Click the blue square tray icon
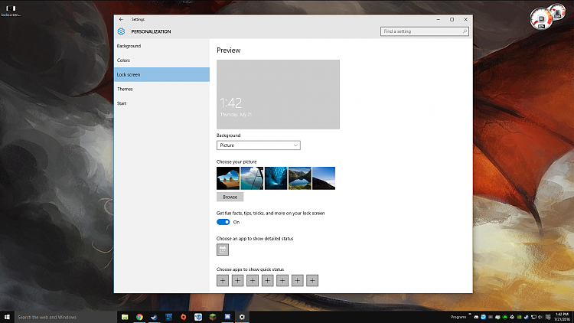This screenshot has height=323, width=574. 483,317
